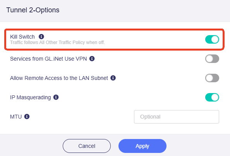Select the Allow Remote Access to the LAN Subnet label
Image resolution: width=230 pixels, height=156 pixels.
pyautogui.click(x=59, y=78)
